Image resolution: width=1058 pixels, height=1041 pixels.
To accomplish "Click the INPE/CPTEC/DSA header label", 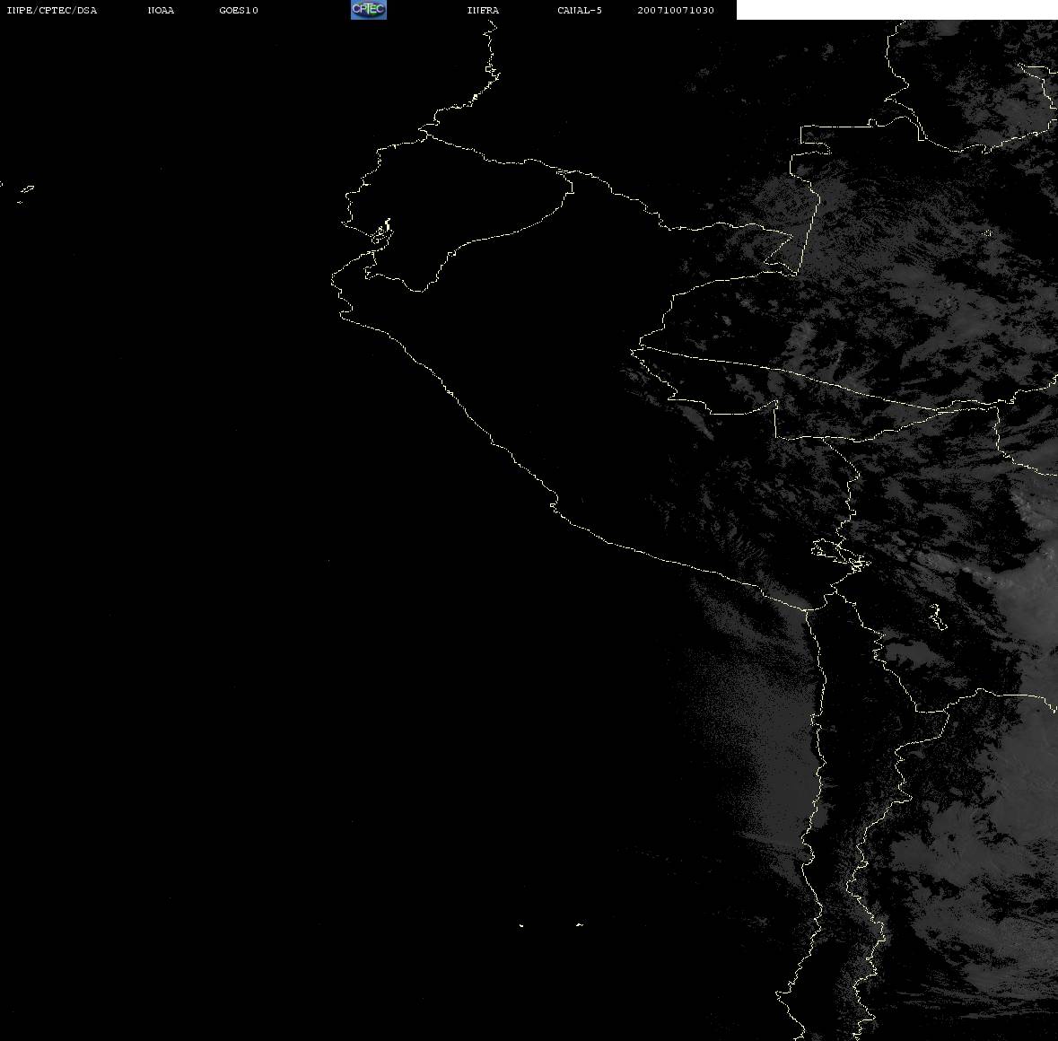I will [x=52, y=10].
